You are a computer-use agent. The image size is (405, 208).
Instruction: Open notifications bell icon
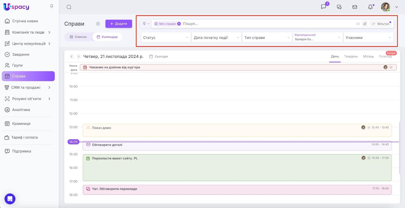pyautogui.click(x=370, y=7)
